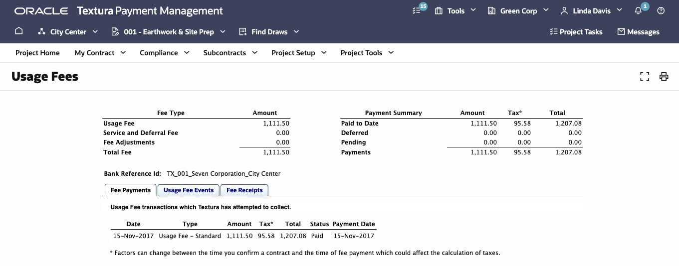
Task: Switch to the Fee Receipts tab
Action: point(244,190)
